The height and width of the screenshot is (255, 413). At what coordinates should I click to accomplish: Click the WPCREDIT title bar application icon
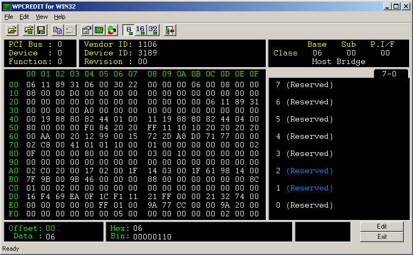coord(6,6)
